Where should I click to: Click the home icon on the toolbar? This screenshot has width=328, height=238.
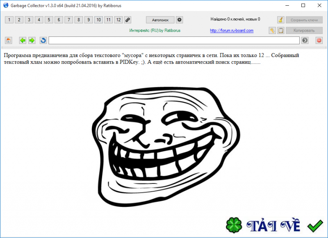pyautogui.click(x=9, y=40)
